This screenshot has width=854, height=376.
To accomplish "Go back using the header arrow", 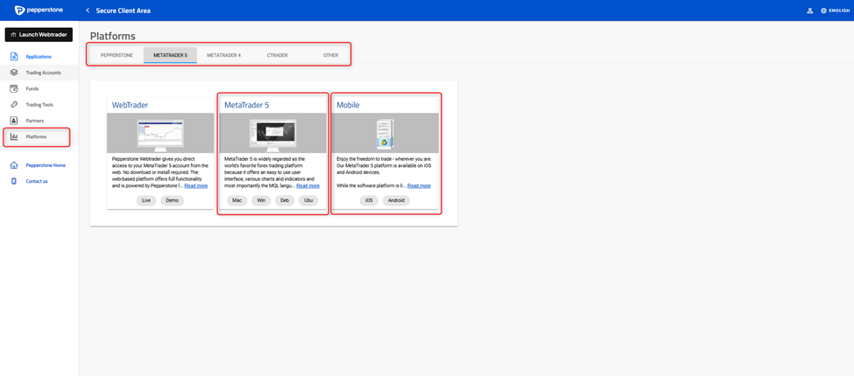I will pyautogui.click(x=88, y=10).
